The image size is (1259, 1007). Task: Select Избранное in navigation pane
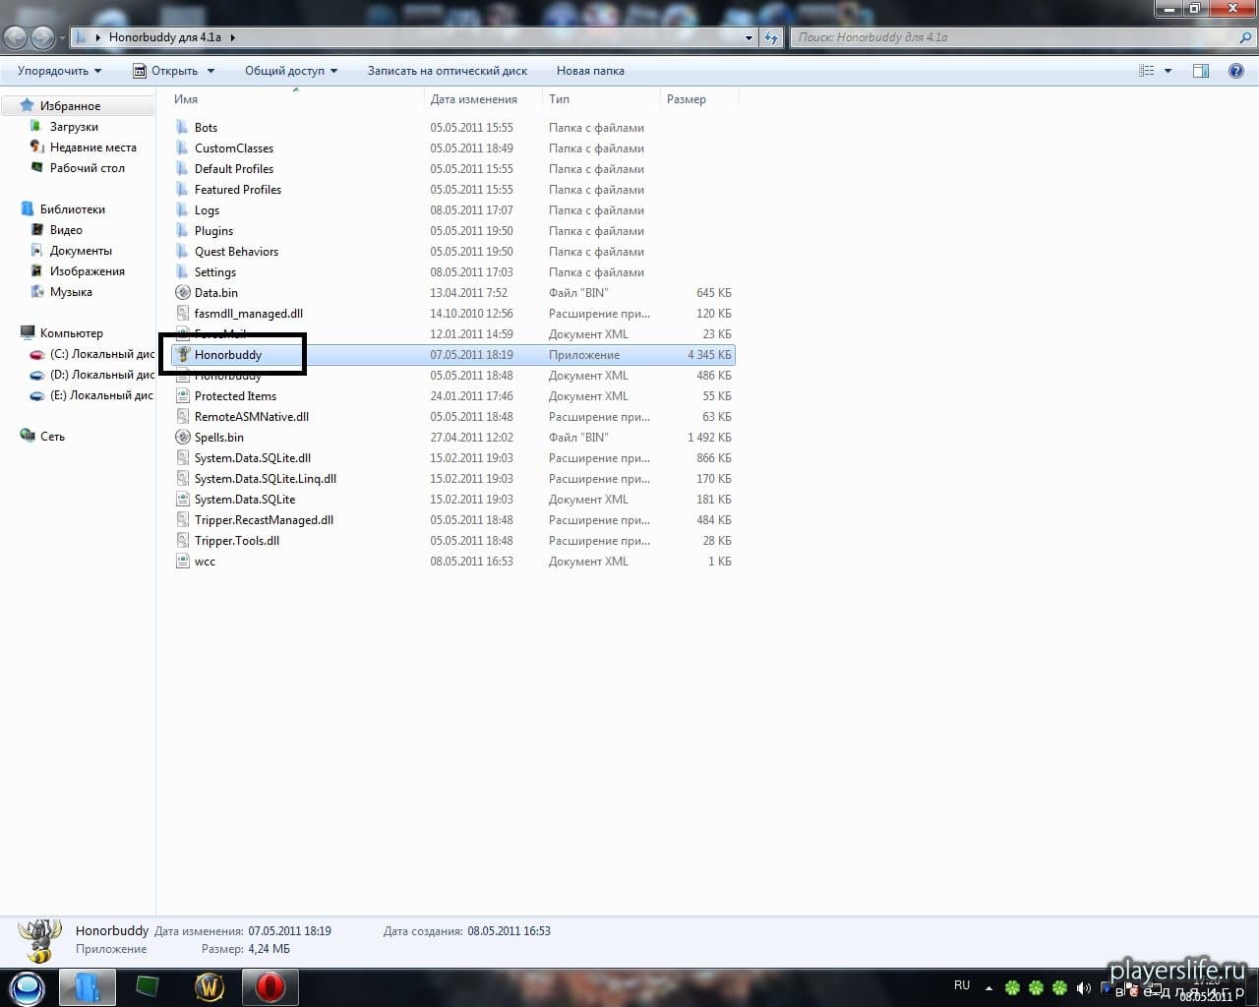click(x=70, y=106)
